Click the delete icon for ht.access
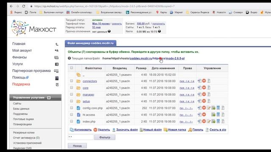 pyautogui.click(x=204, y=114)
